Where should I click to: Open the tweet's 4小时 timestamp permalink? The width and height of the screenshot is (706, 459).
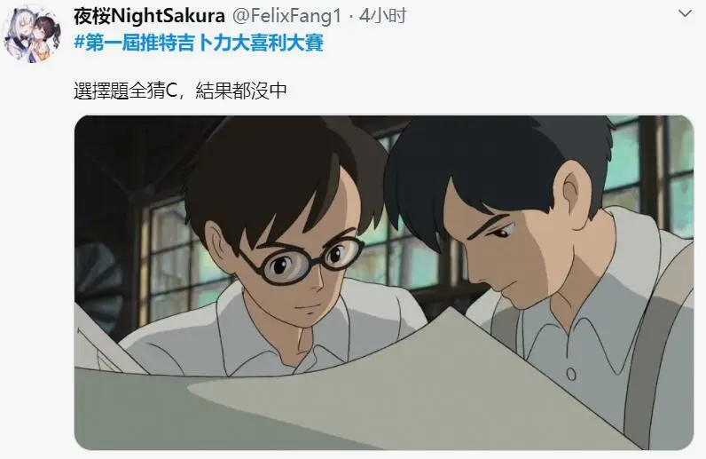383,16
